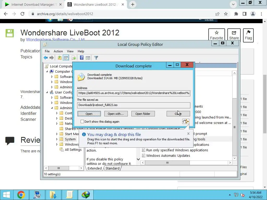Collapse Computer Configuration tree node

(x=47, y=71)
